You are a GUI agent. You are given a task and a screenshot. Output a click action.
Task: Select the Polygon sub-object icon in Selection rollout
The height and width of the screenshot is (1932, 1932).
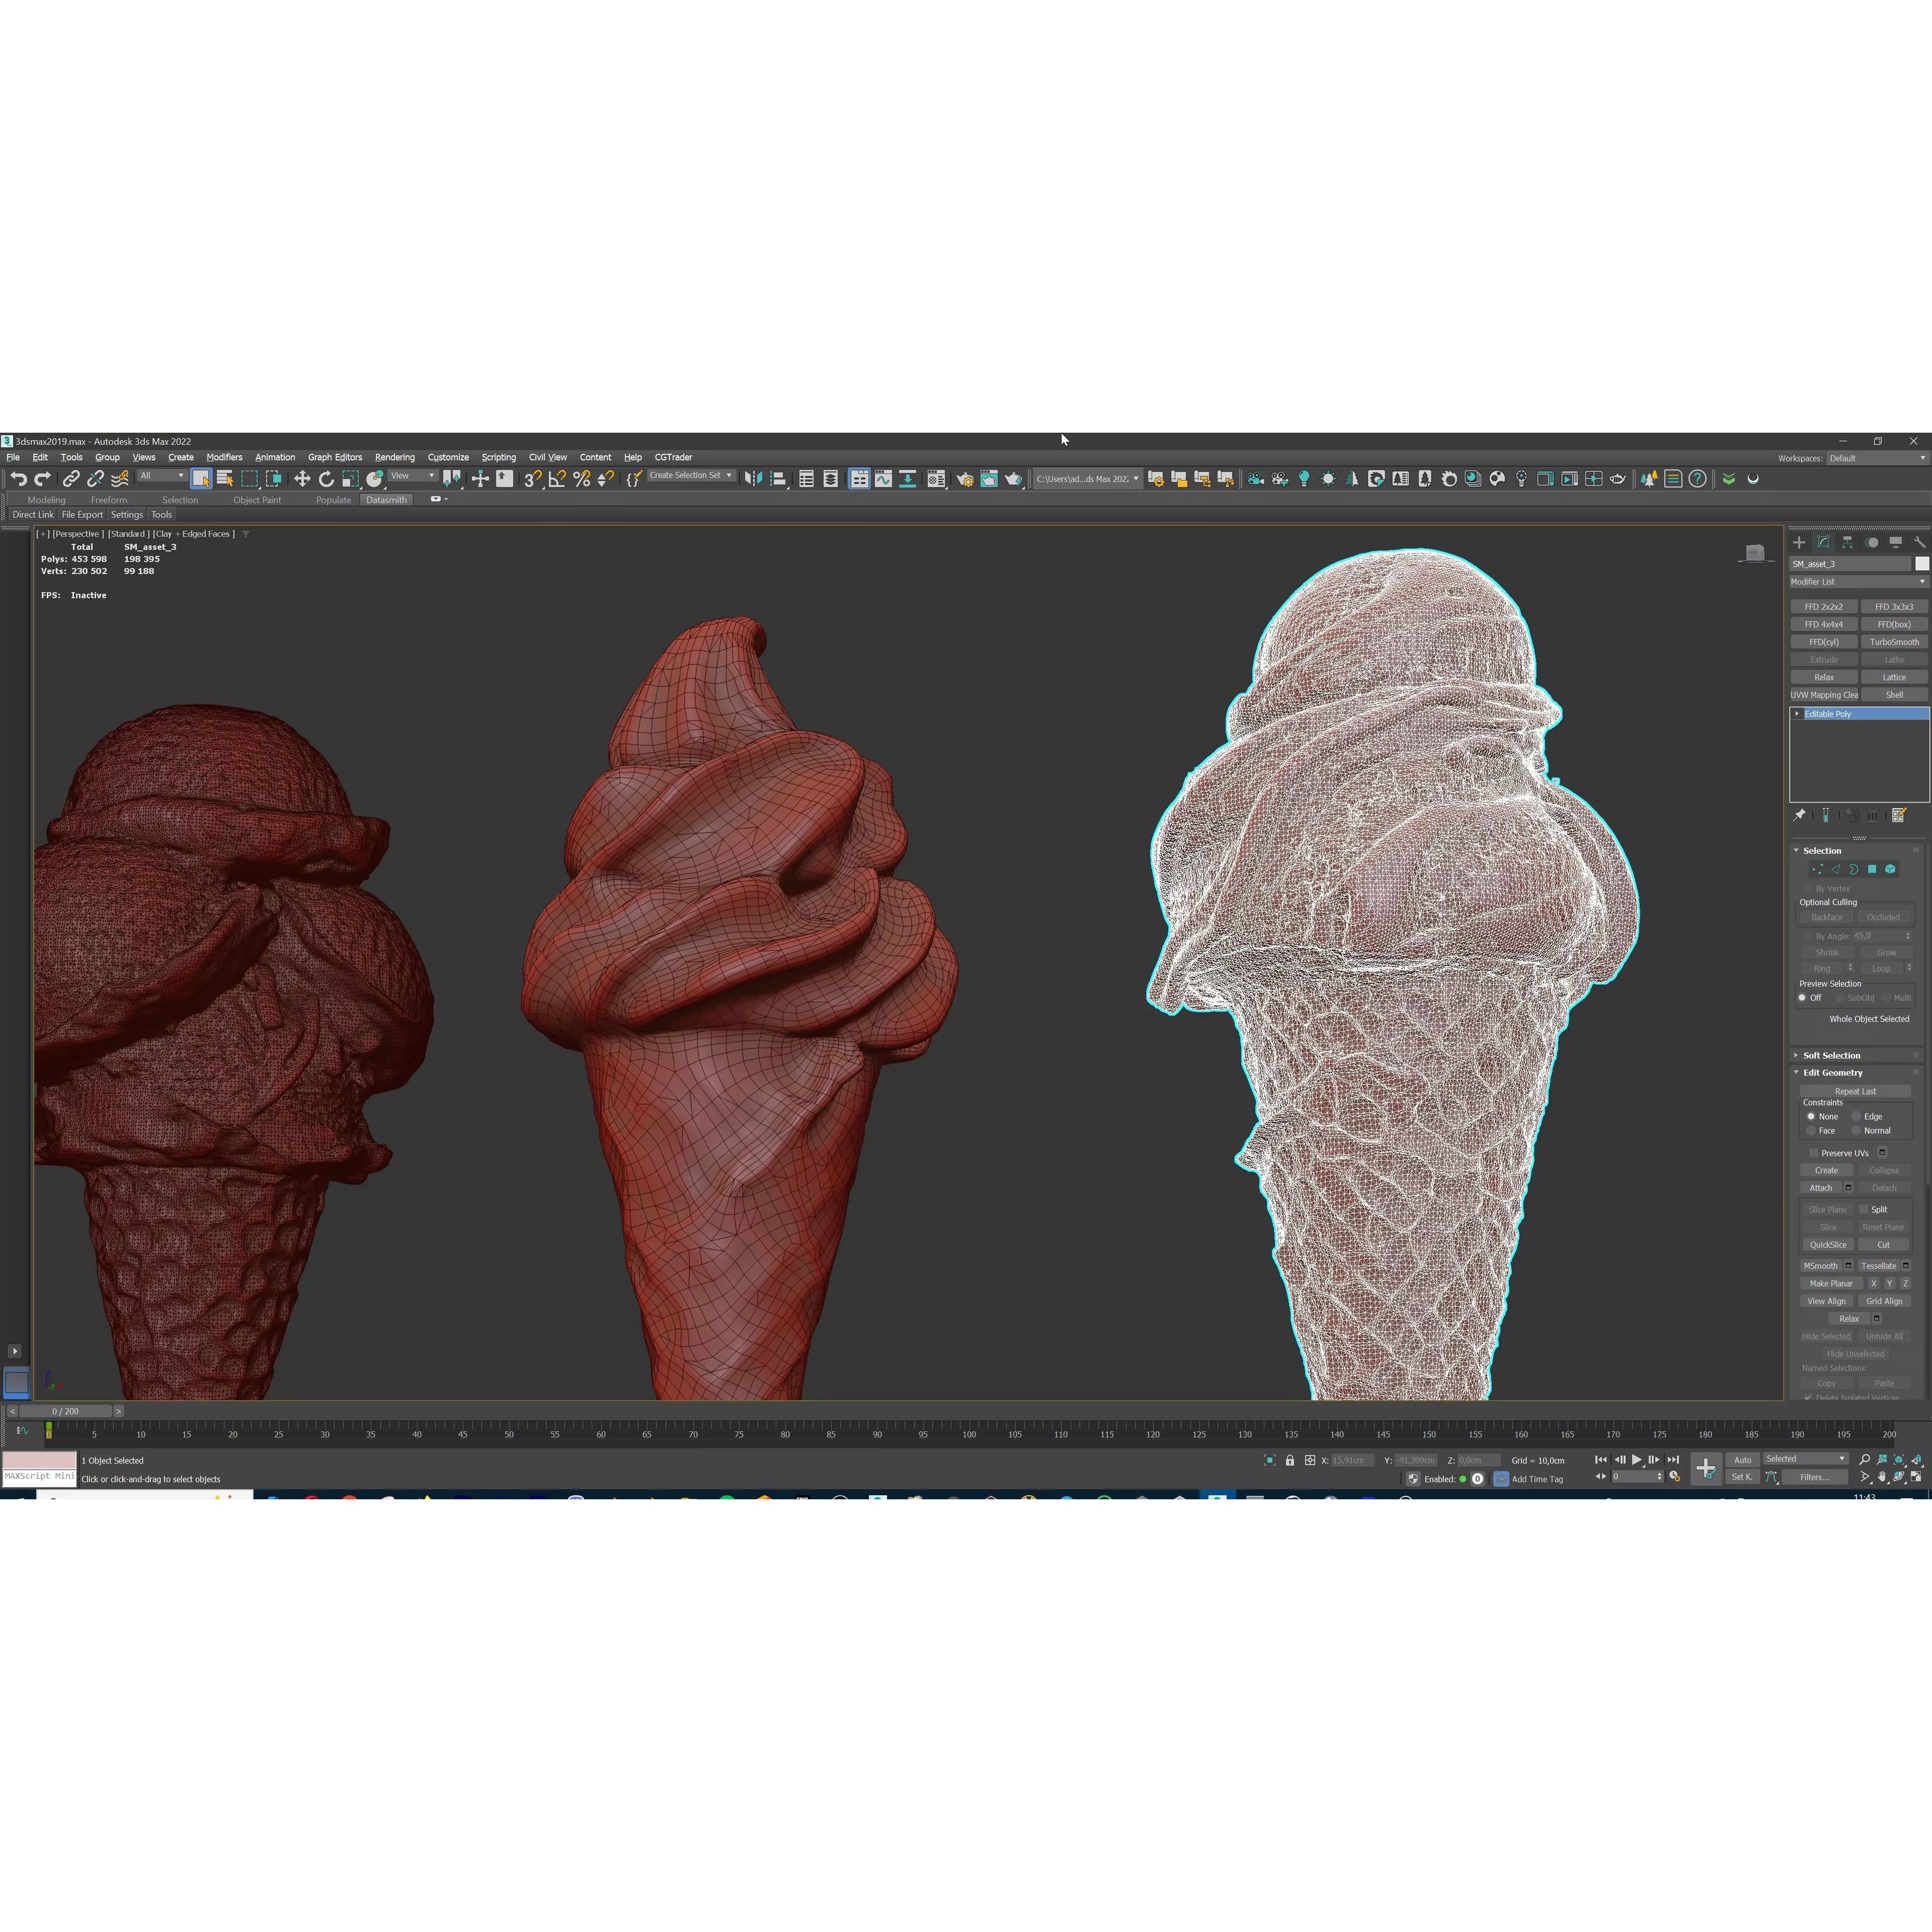point(1872,869)
